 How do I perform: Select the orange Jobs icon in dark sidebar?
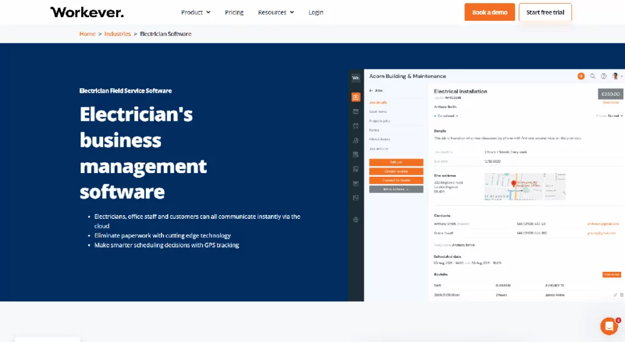(x=356, y=97)
